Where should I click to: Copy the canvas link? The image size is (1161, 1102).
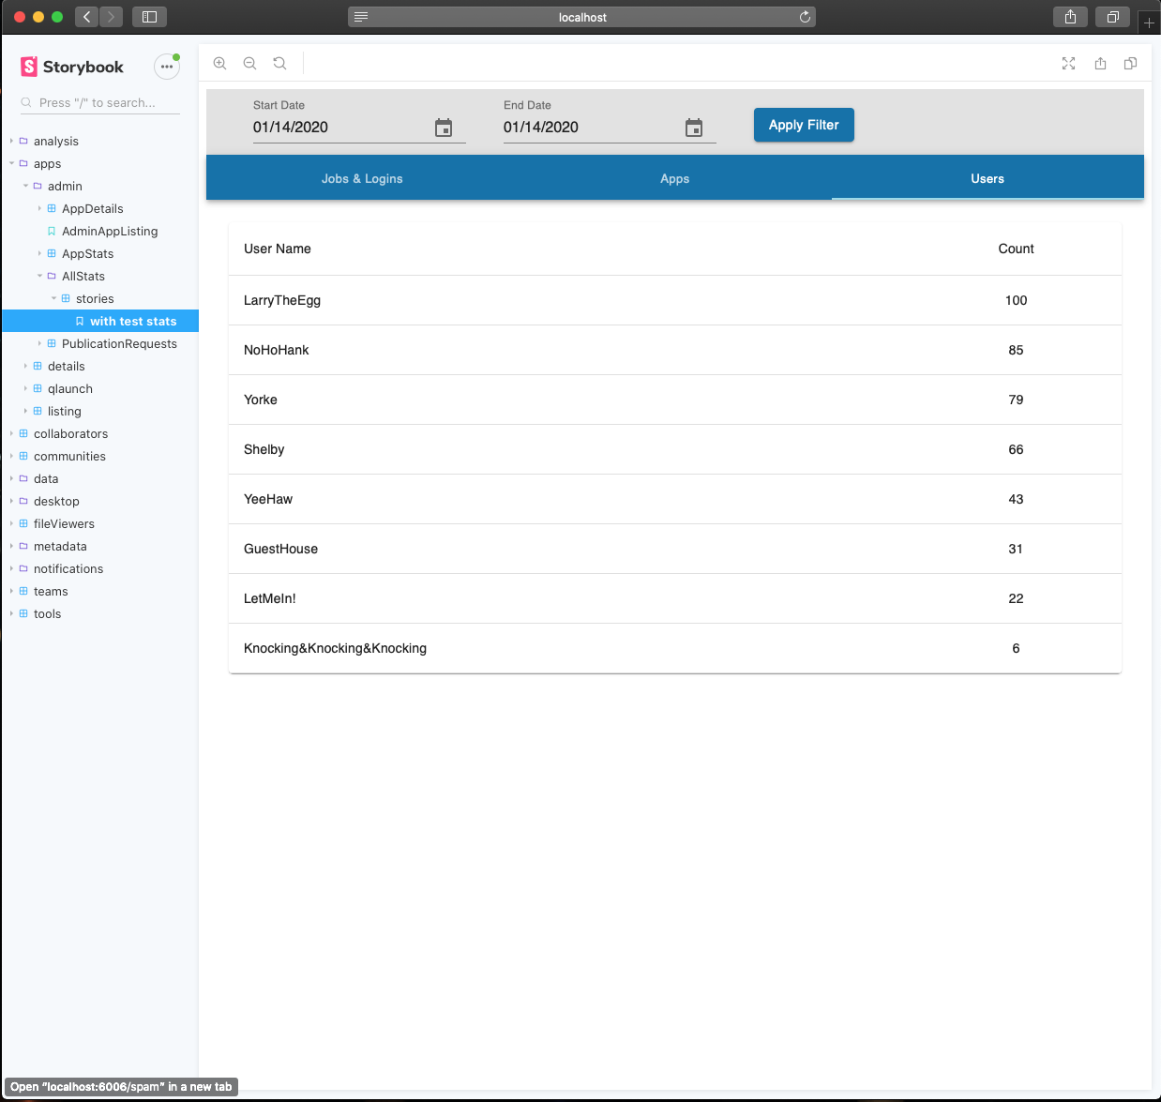1130,63
